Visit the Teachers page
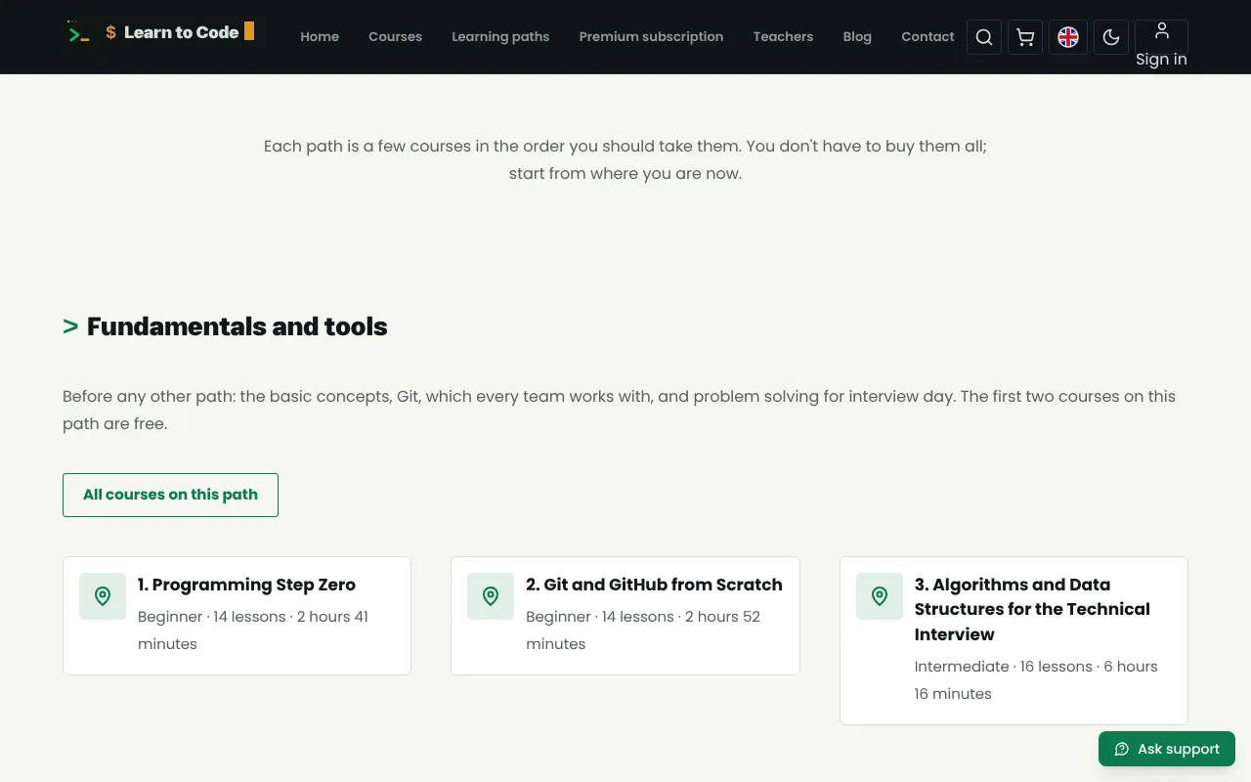Screen dimensions: 1251x782 click(783, 36)
